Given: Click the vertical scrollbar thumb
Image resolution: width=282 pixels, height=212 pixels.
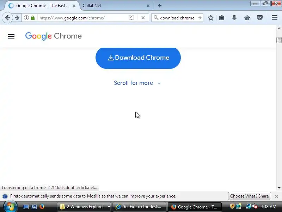Looking at the screenshot, I should (279, 40).
